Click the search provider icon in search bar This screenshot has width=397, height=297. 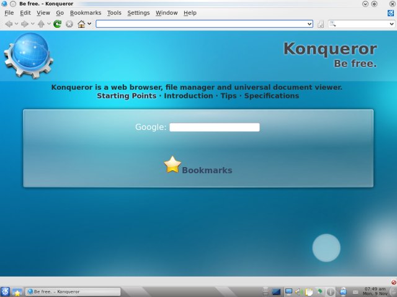click(332, 24)
